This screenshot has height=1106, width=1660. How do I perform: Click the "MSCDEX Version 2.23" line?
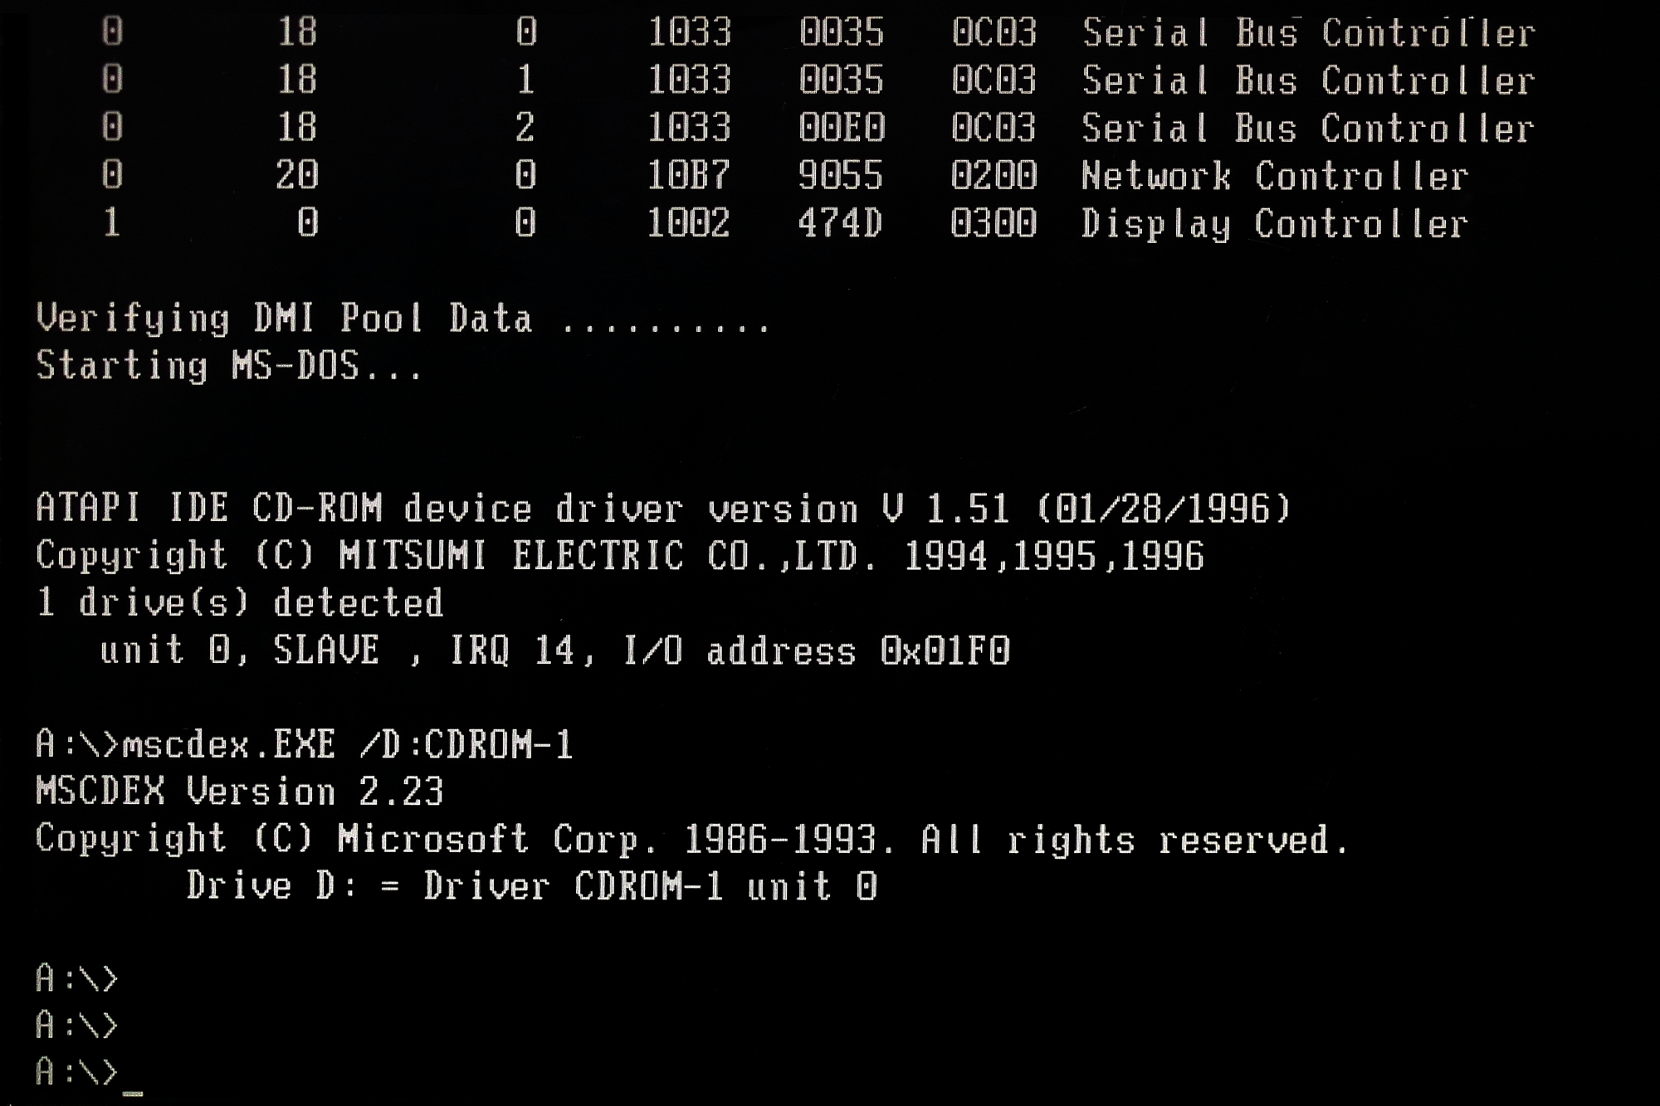240,792
